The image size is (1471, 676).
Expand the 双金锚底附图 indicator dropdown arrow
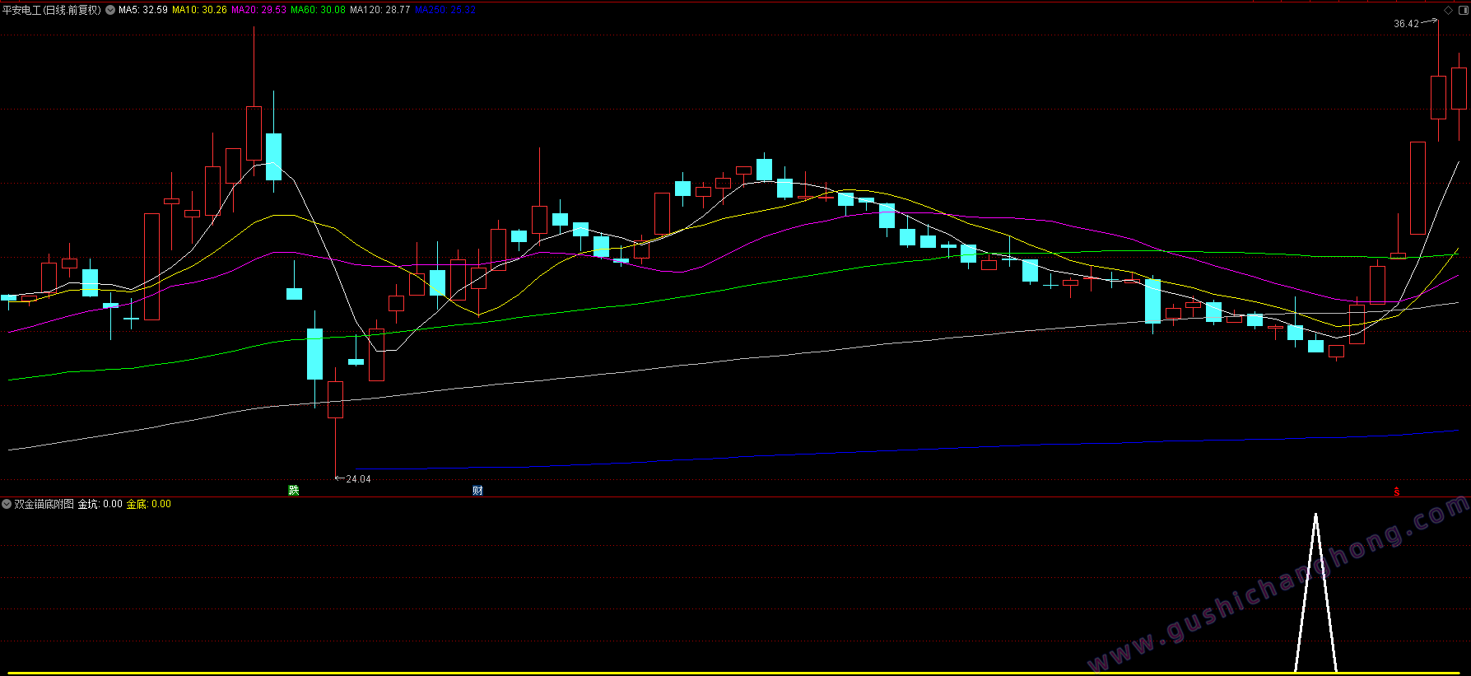pyautogui.click(x=7, y=504)
